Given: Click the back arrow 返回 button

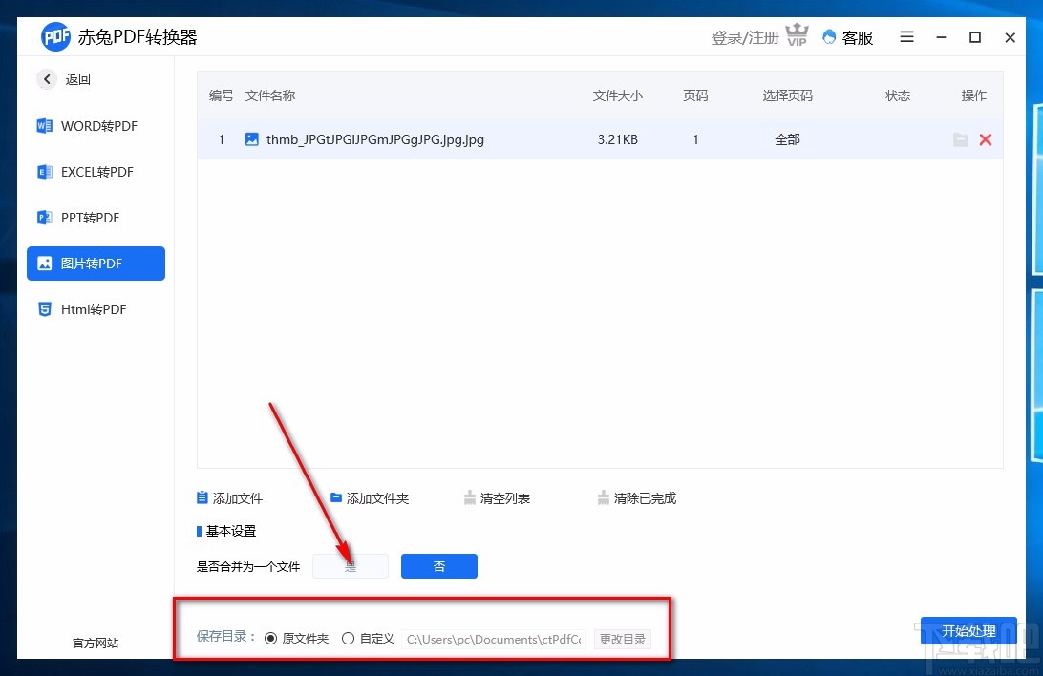Looking at the screenshot, I should coord(47,79).
